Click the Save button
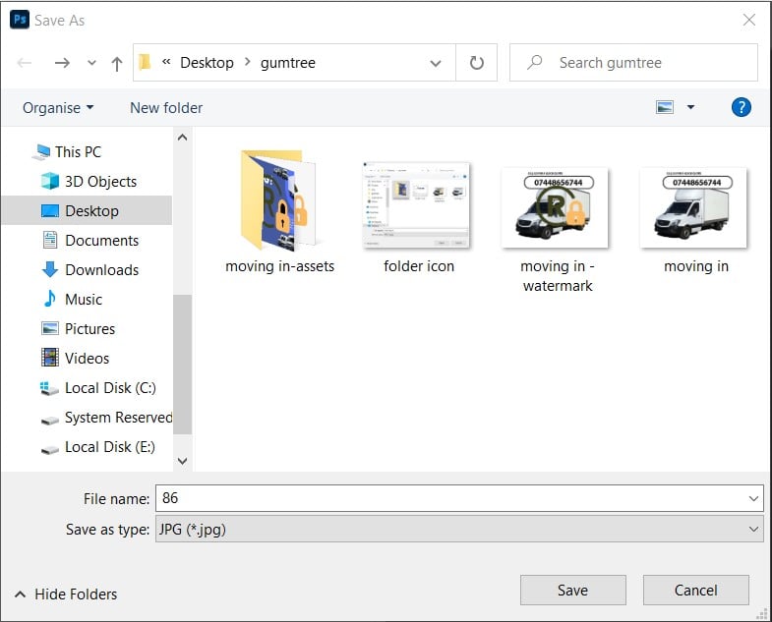This screenshot has height=622, width=772. coord(573,590)
